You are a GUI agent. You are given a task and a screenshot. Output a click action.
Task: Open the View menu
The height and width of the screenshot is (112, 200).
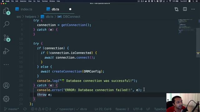[30, 1]
